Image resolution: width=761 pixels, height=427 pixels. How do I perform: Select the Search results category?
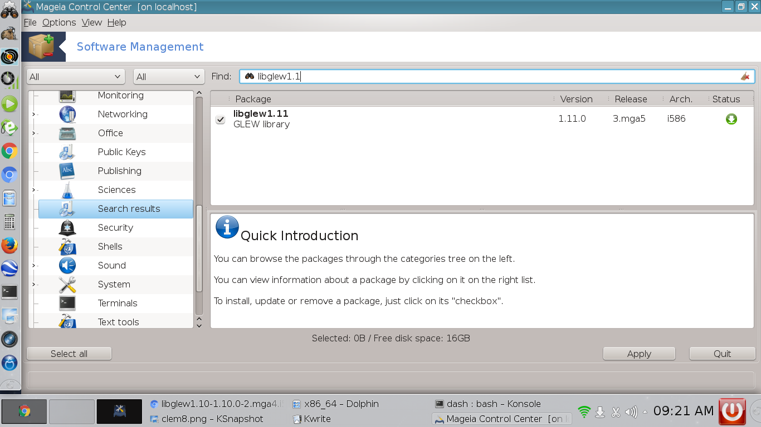(116, 209)
